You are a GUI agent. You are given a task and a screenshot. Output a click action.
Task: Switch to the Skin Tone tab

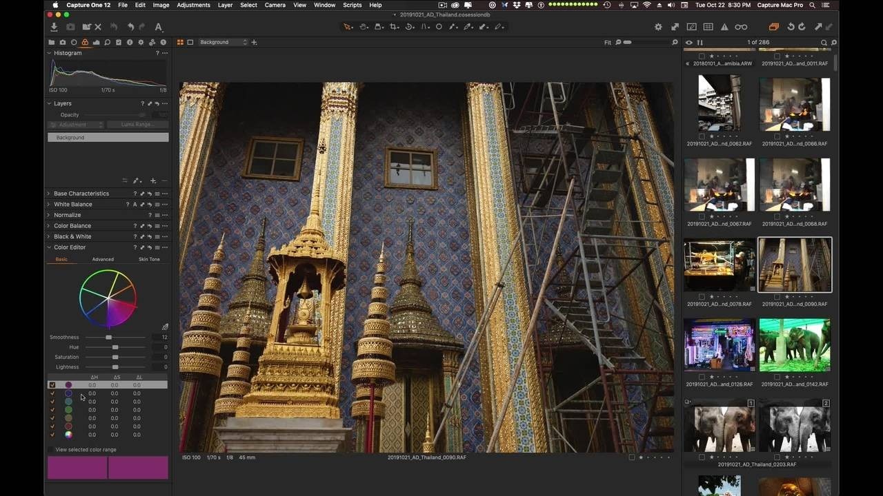(149, 259)
